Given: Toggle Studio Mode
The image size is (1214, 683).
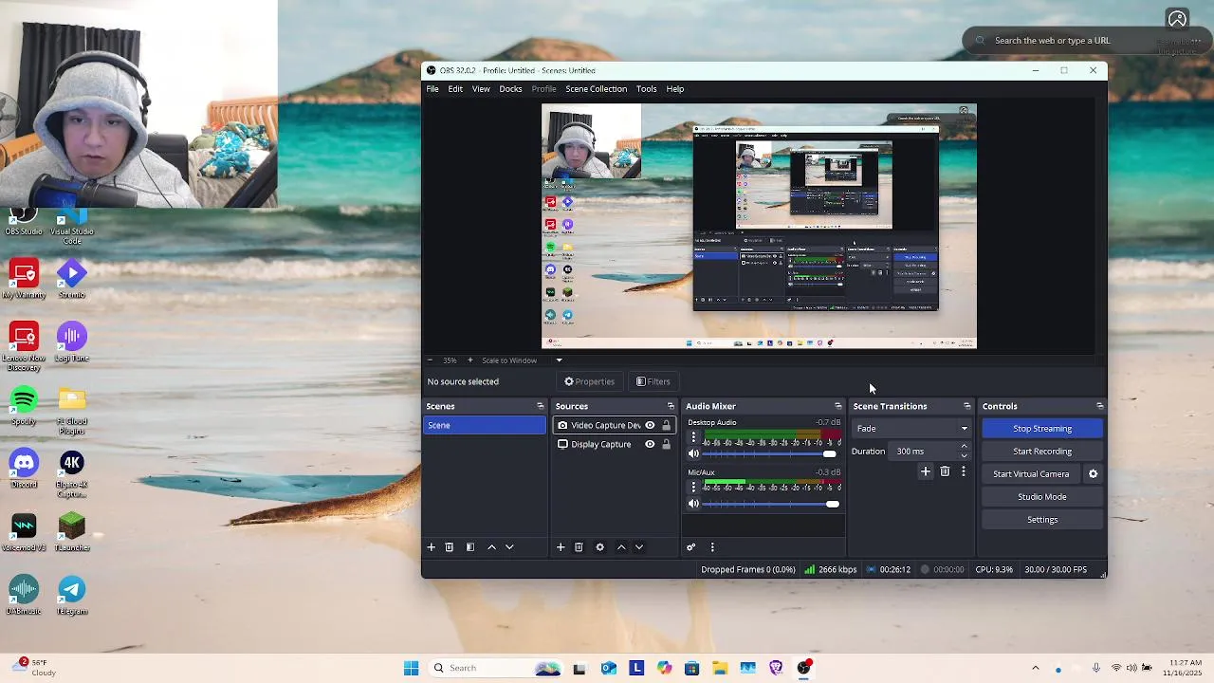Looking at the screenshot, I should coord(1041,497).
